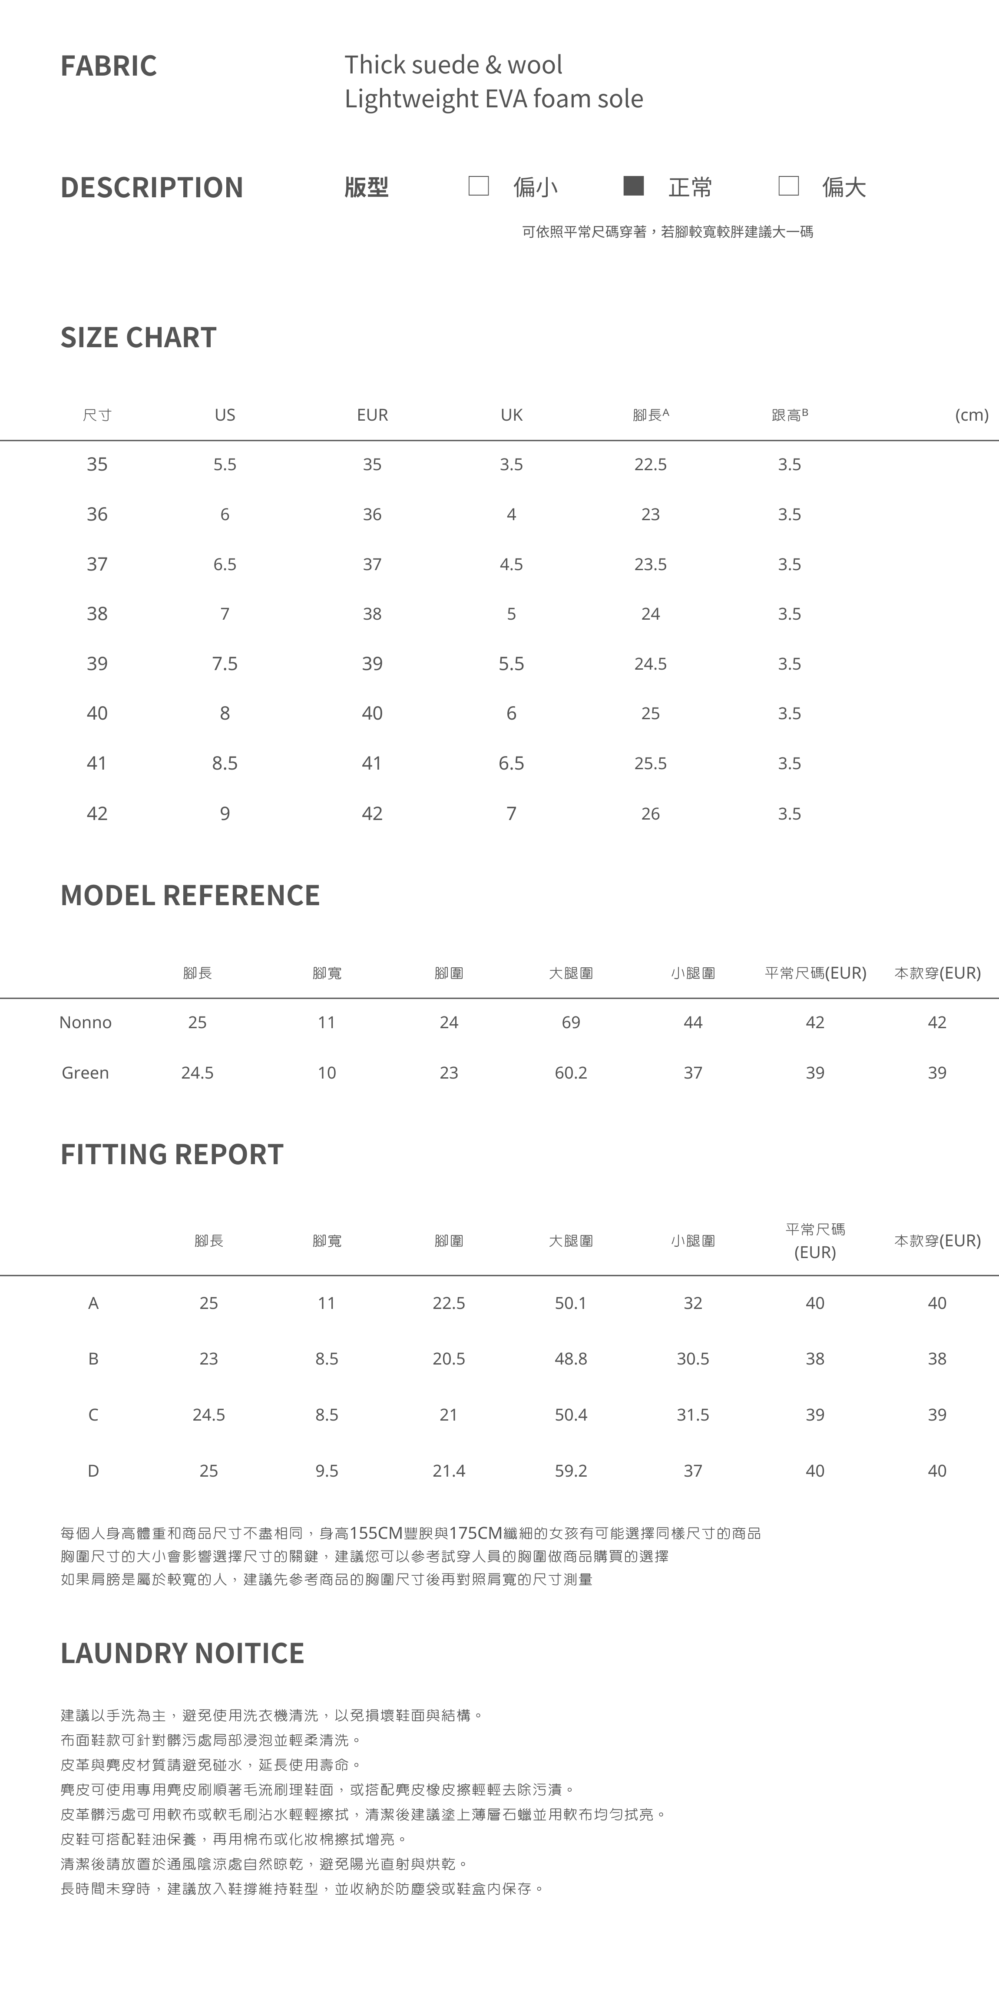The height and width of the screenshot is (1999, 999).
Task: Check the 偏小 checkbox
Action: (x=479, y=186)
